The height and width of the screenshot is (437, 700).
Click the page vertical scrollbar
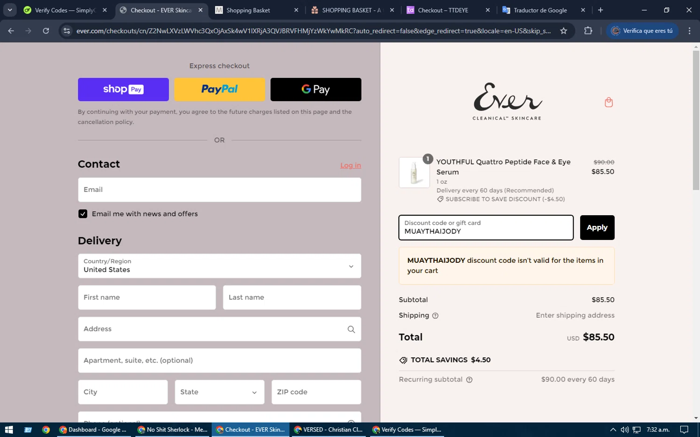point(696,120)
